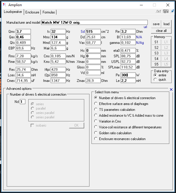This screenshot has height=193, width=176.
Task: Switch to the Formulas tab
Action: coord(49,12)
